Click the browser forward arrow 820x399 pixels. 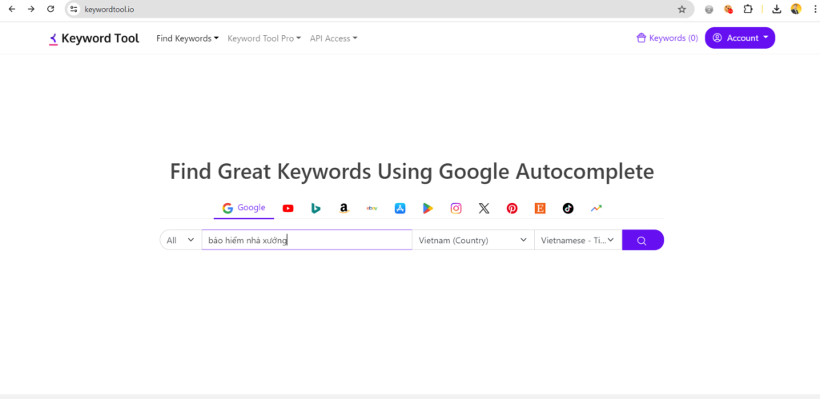pos(31,9)
